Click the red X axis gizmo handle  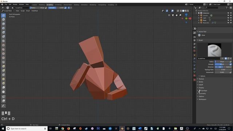(x=190, y=19)
